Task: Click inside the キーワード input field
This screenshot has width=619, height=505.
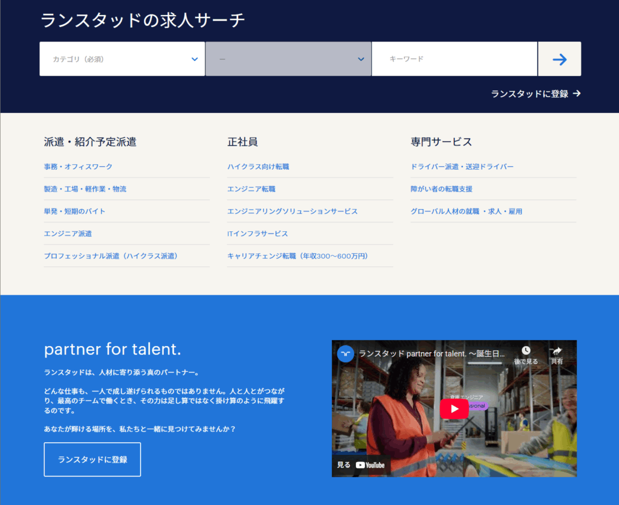Action: [454, 59]
